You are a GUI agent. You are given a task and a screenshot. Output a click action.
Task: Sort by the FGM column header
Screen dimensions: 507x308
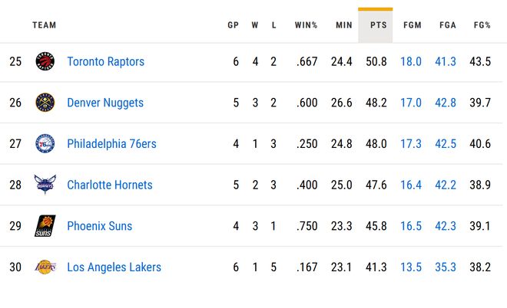[x=413, y=25]
